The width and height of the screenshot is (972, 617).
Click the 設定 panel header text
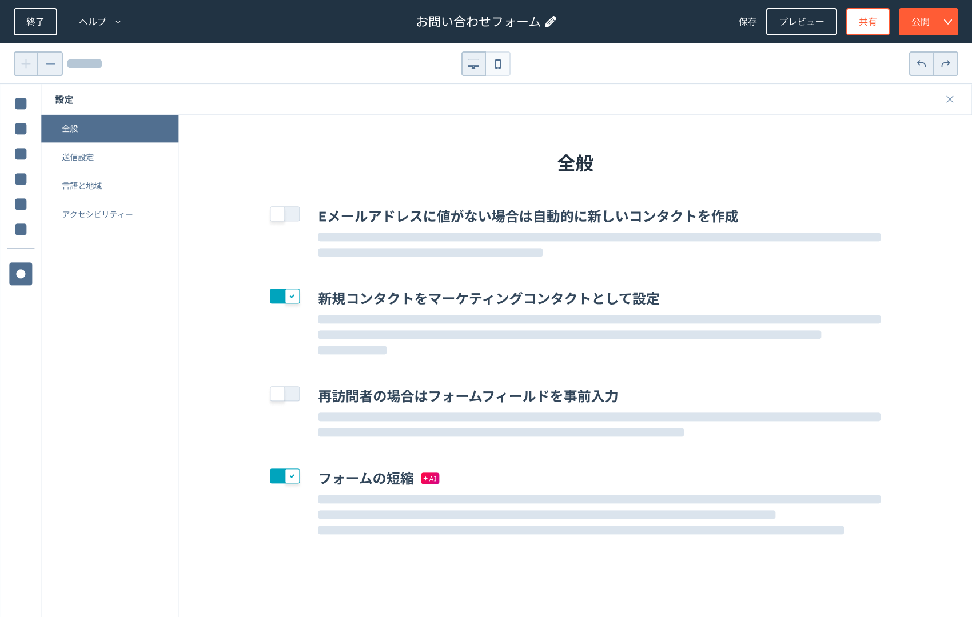(64, 99)
